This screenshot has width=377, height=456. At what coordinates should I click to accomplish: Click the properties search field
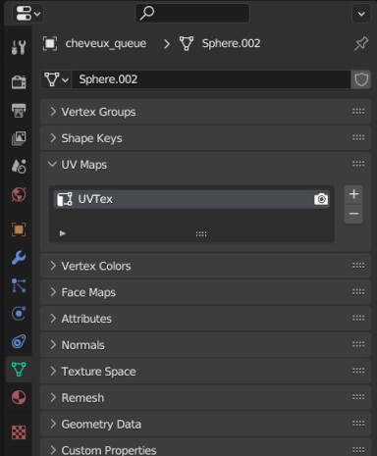pos(192,13)
